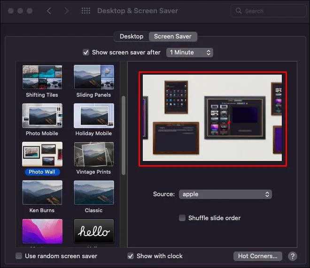Toggle Show screen saver after checkbox
310x268 pixels.
[86, 53]
